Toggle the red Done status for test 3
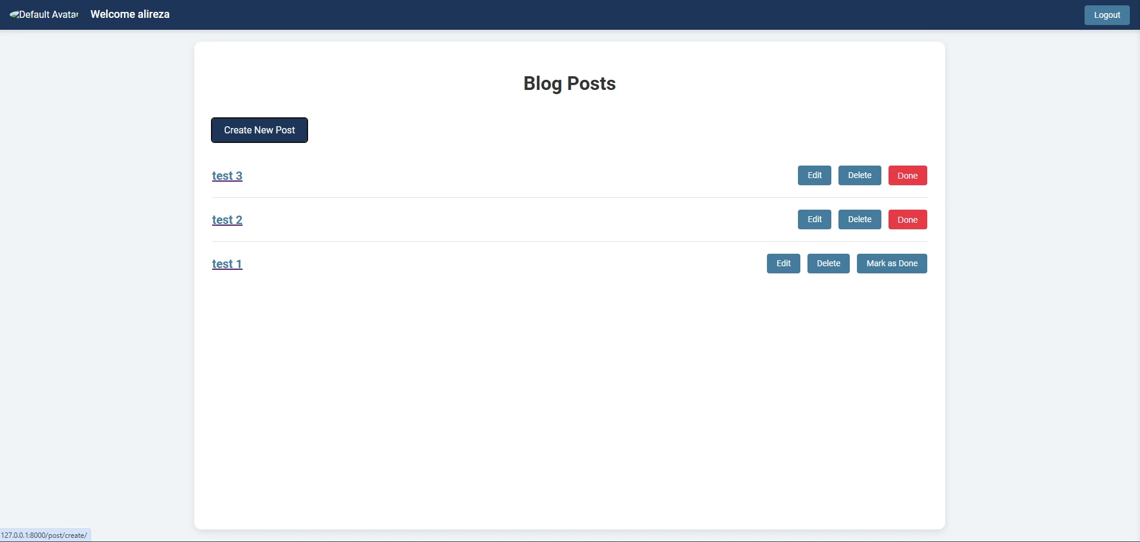Screen dimensions: 1140x542 point(908,175)
